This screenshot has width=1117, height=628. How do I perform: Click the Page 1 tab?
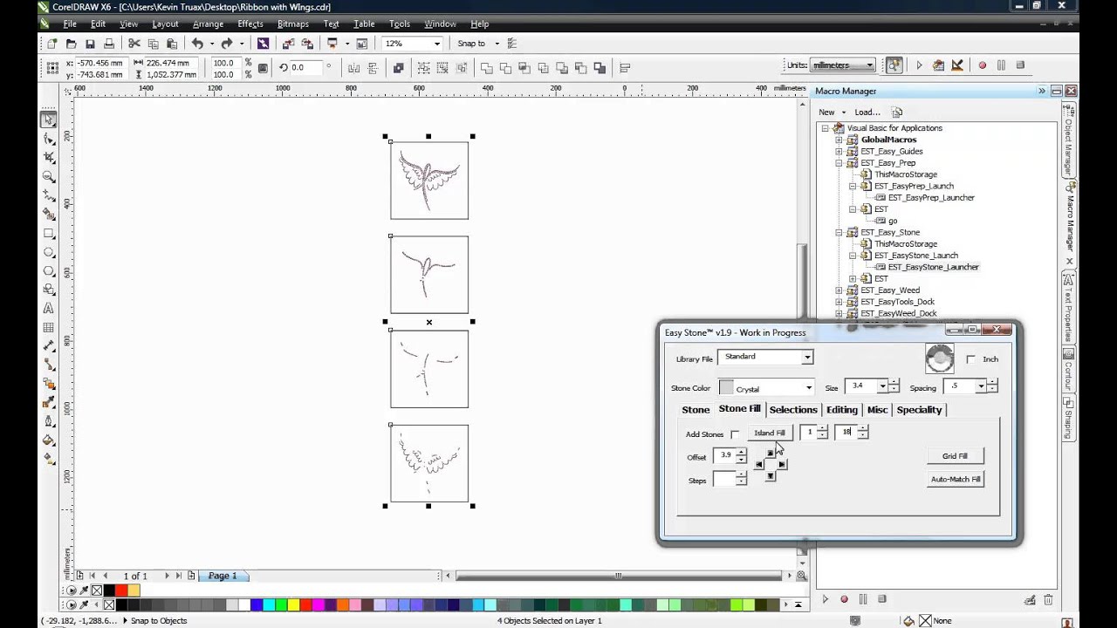click(x=222, y=576)
